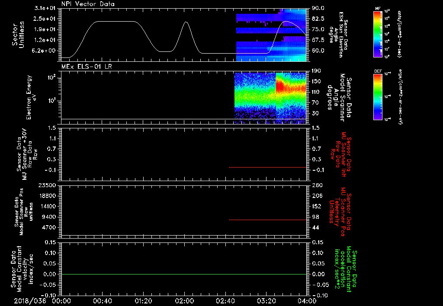Click the "MU Scanner +30V Raw Data" axis label
The image size is (443, 306).
point(27,154)
